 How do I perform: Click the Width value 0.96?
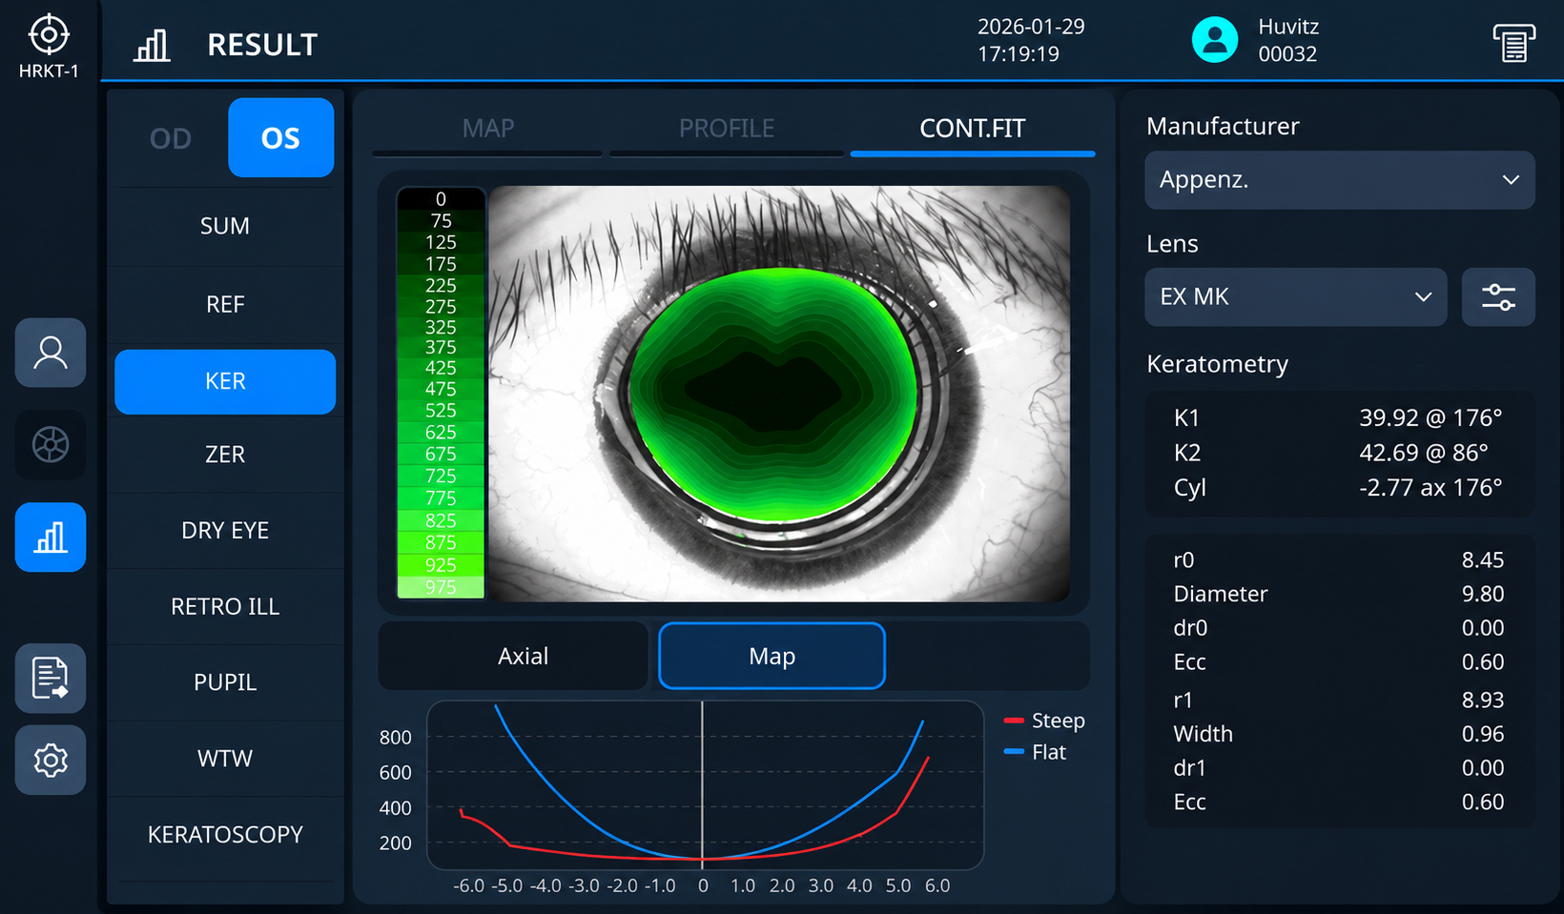point(1483,734)
